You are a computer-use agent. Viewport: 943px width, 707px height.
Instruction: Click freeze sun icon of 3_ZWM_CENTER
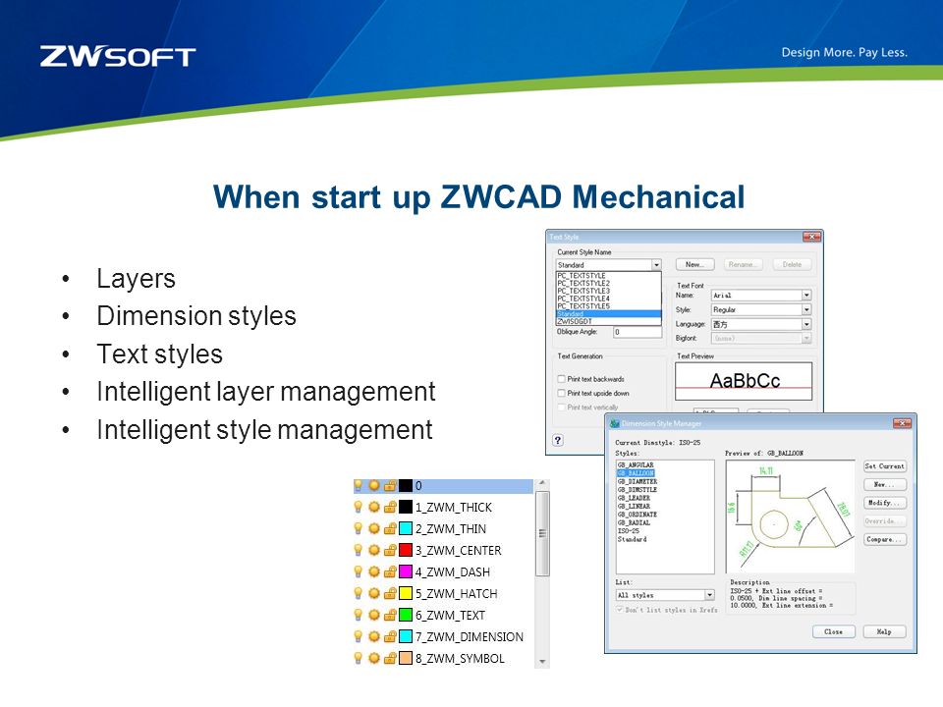coord(374,550)
